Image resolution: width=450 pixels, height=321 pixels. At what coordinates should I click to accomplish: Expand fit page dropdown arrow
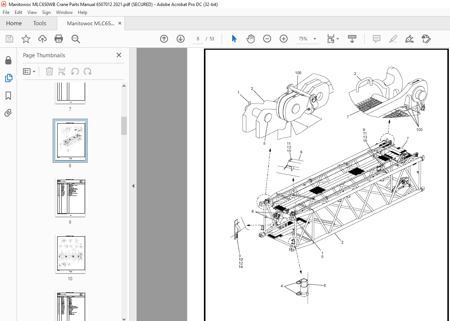(337, 39)
